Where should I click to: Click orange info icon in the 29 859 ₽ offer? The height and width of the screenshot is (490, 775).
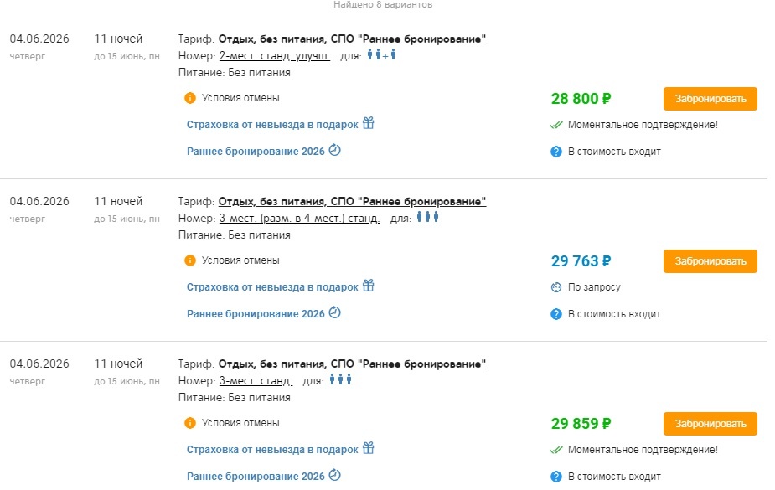[x=190, y=423]
